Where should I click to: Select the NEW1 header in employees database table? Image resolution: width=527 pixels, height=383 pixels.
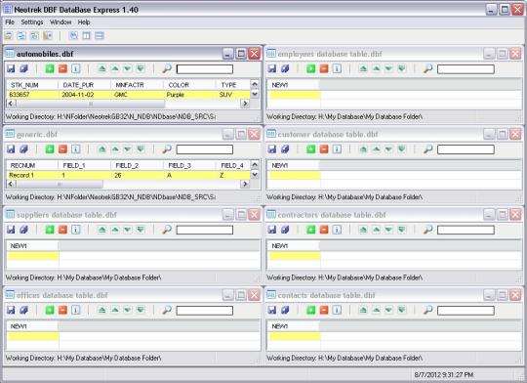(294, 85)
